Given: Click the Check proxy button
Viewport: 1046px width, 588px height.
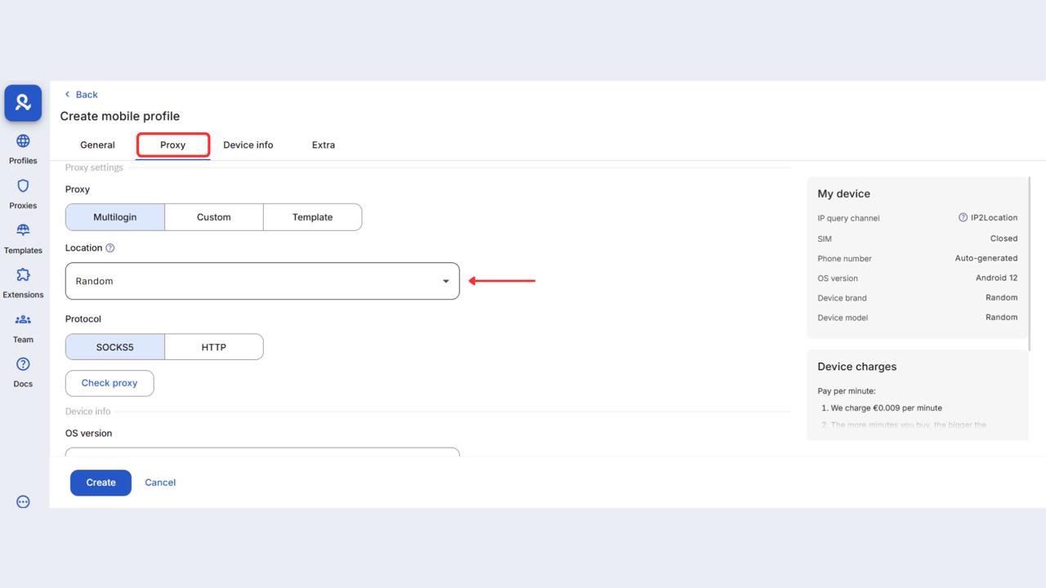Looking at the screenshot, I should point(109,383).
